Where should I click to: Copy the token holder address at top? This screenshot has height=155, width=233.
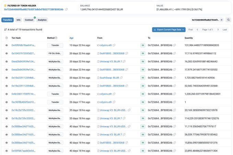pos(66,9)
